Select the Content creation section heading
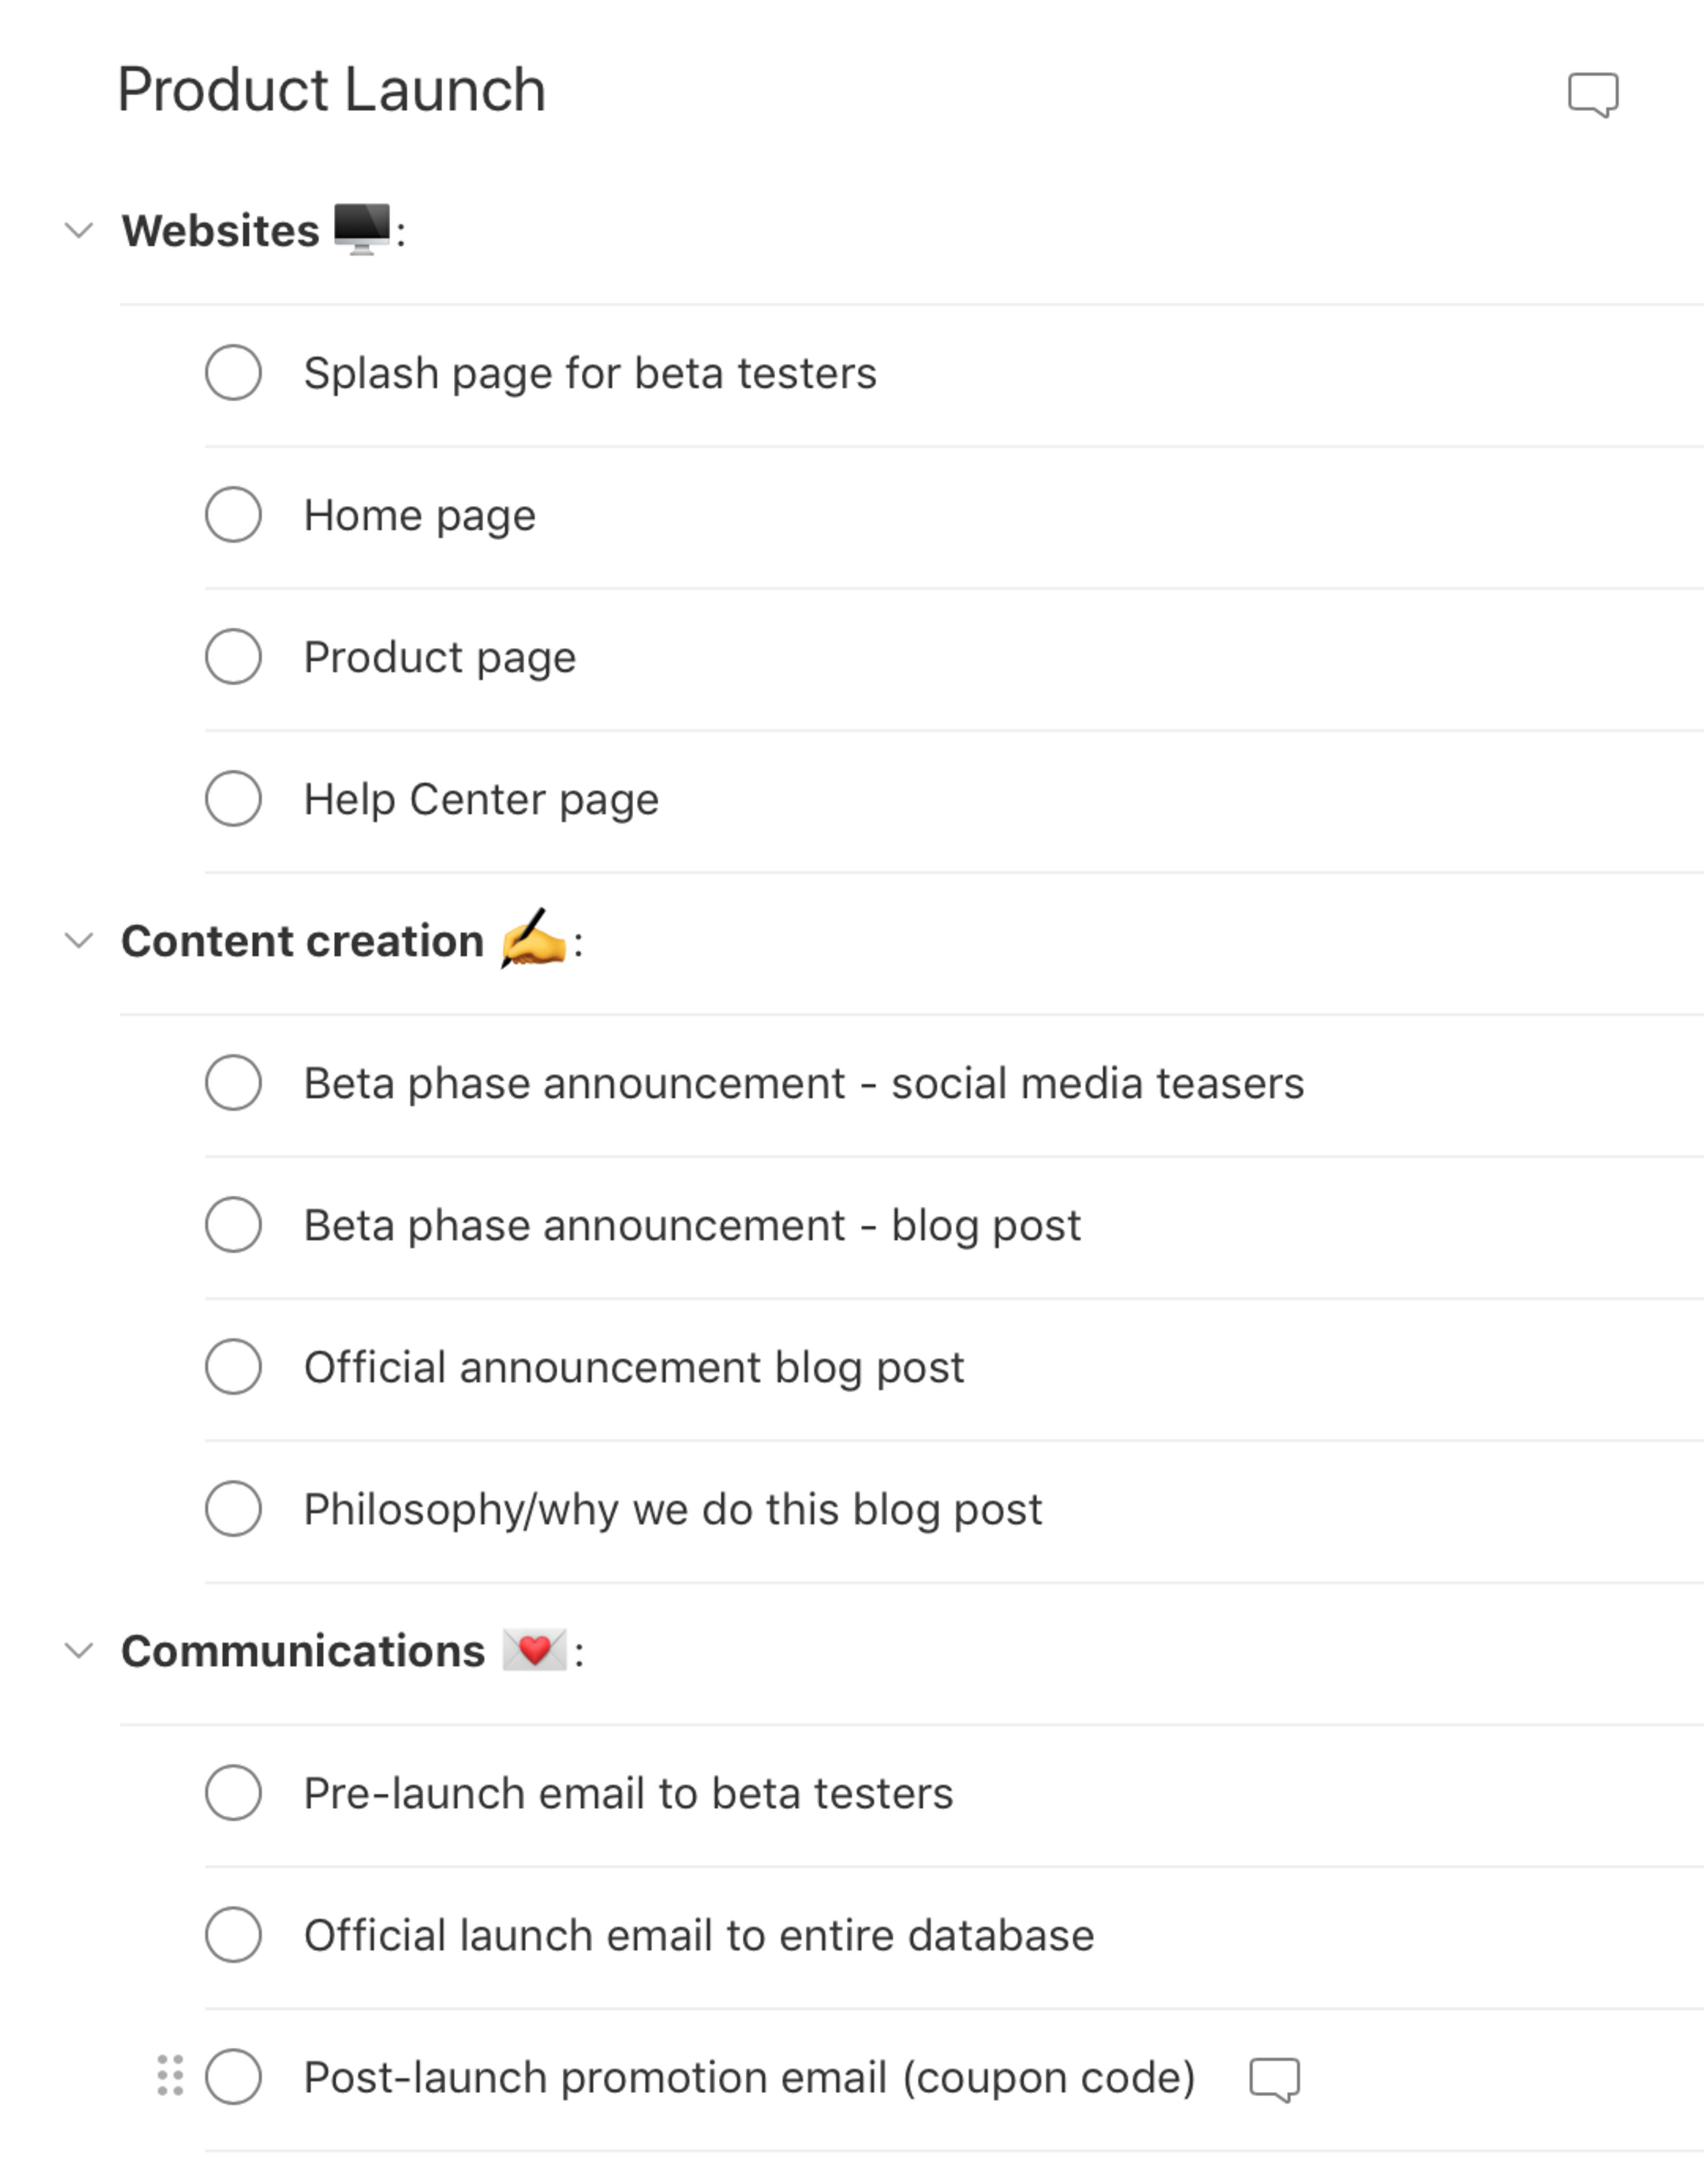This screenshot has height=2184, width=1704. pyautogui.click(x=302, y=941)
